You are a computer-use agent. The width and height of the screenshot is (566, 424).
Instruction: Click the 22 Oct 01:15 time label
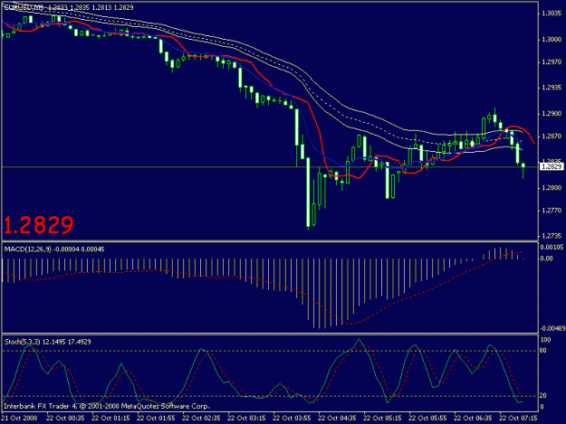[x=110, y=419]
